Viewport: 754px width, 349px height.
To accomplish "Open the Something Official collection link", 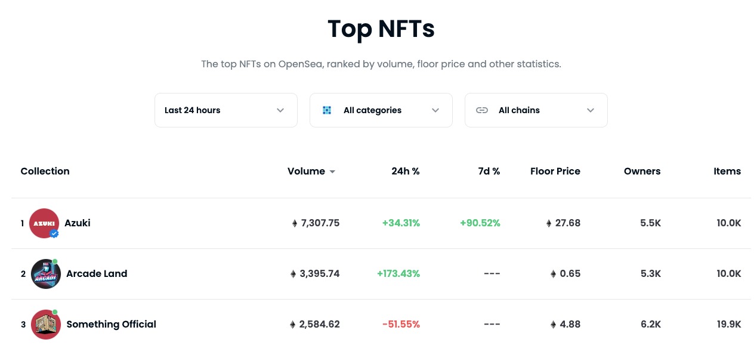I will pos(111,325).
